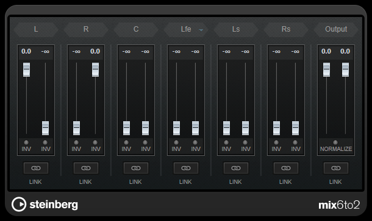Enable the Output NORMALIZE switch

point(335,142)
